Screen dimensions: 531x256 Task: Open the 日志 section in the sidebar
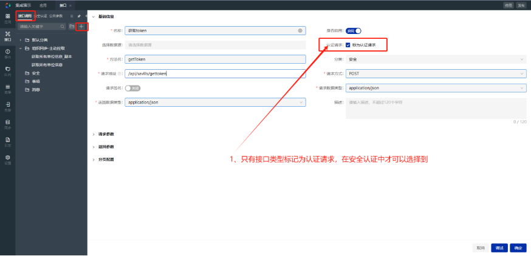(7, 142)
